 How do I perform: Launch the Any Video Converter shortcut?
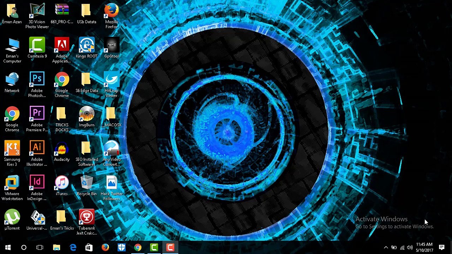tap(111, 154)
